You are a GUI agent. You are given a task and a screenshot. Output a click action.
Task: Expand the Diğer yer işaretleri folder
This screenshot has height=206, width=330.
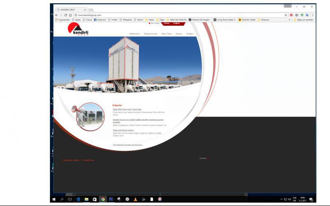pyautogui.click(x=304, y=20)
